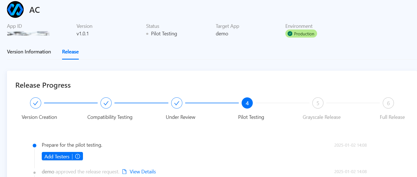This screenshot has height=177, width=417.
Task: Select step 6 Full Release circle
Action: point(388,103)
